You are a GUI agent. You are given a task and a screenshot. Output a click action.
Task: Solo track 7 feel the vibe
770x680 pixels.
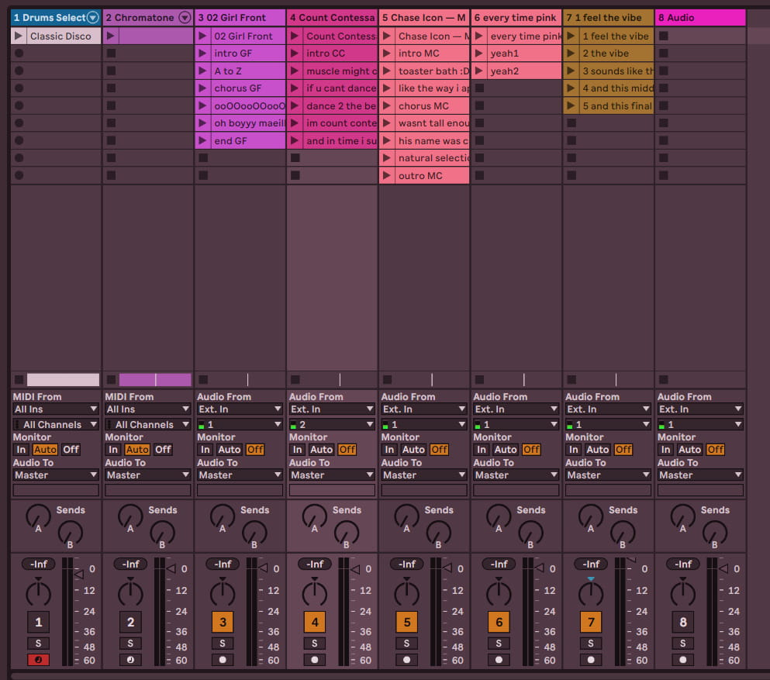tap(591, 644)
